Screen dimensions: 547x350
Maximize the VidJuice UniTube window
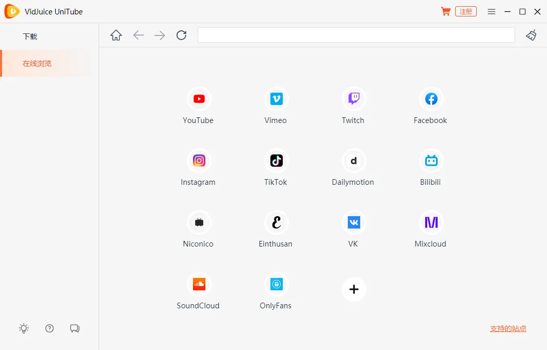coord(522,11)
